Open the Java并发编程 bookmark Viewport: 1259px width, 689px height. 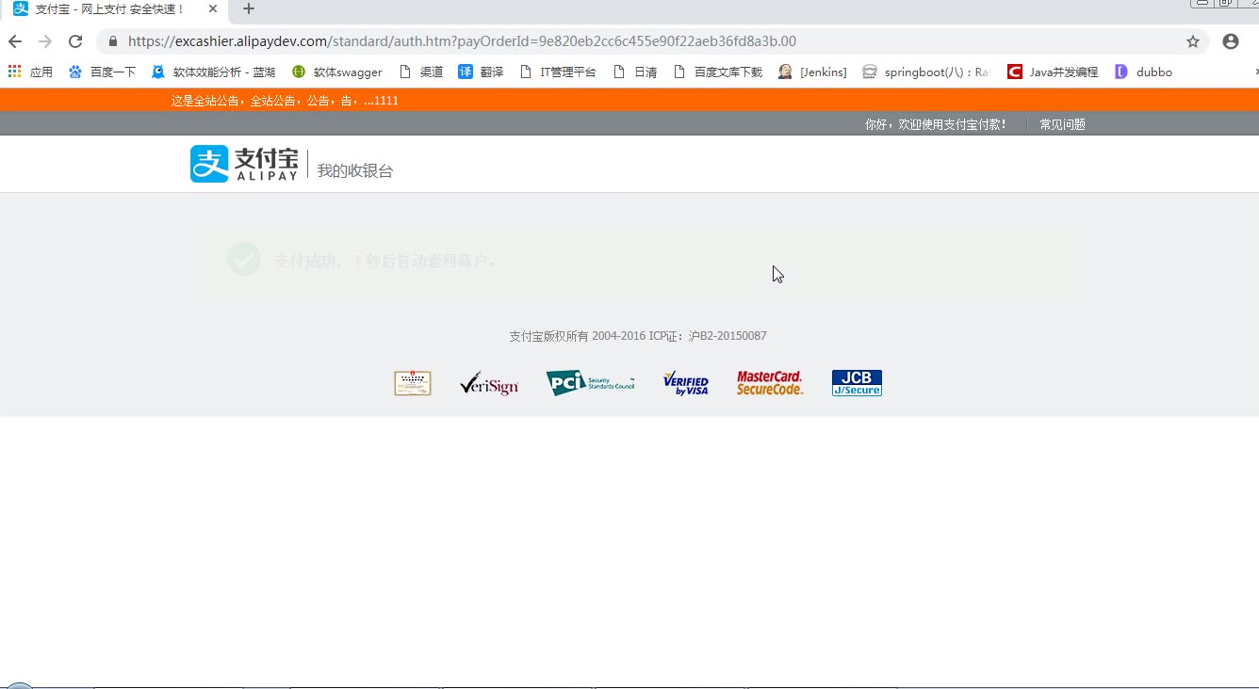point(1053,72)
